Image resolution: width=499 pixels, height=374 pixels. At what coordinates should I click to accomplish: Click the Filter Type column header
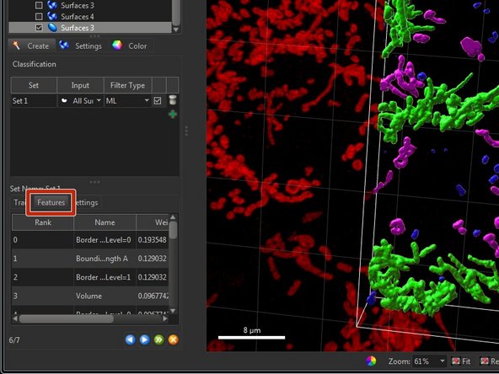pyautogui.click(x=127, y=85)
